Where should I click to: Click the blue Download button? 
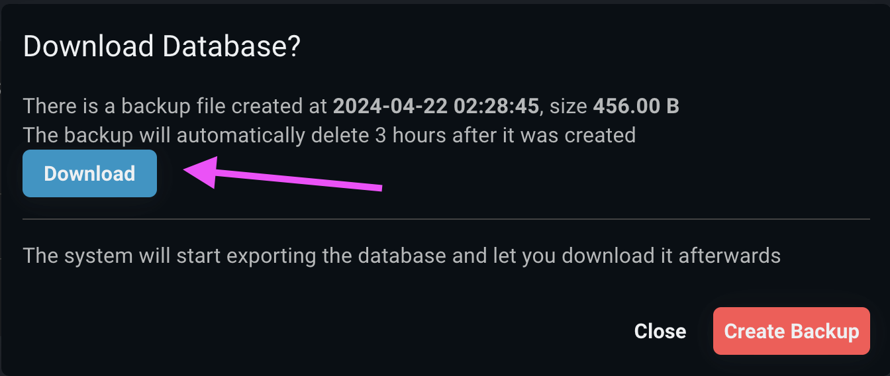coord(89,173)
